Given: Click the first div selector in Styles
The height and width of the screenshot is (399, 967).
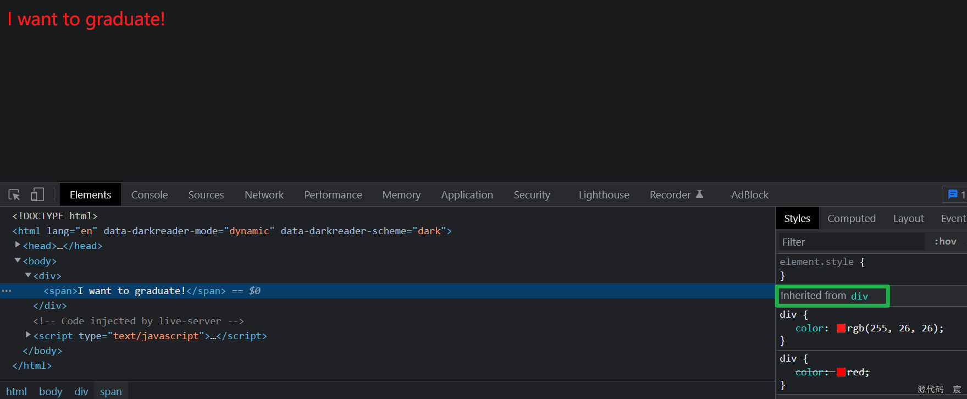Looking at the screenshot, I should [x=788, y=314].
